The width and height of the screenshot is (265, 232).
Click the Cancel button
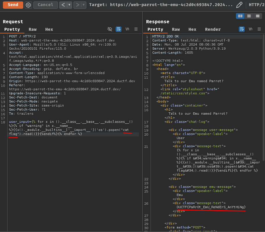pos(45,5)
